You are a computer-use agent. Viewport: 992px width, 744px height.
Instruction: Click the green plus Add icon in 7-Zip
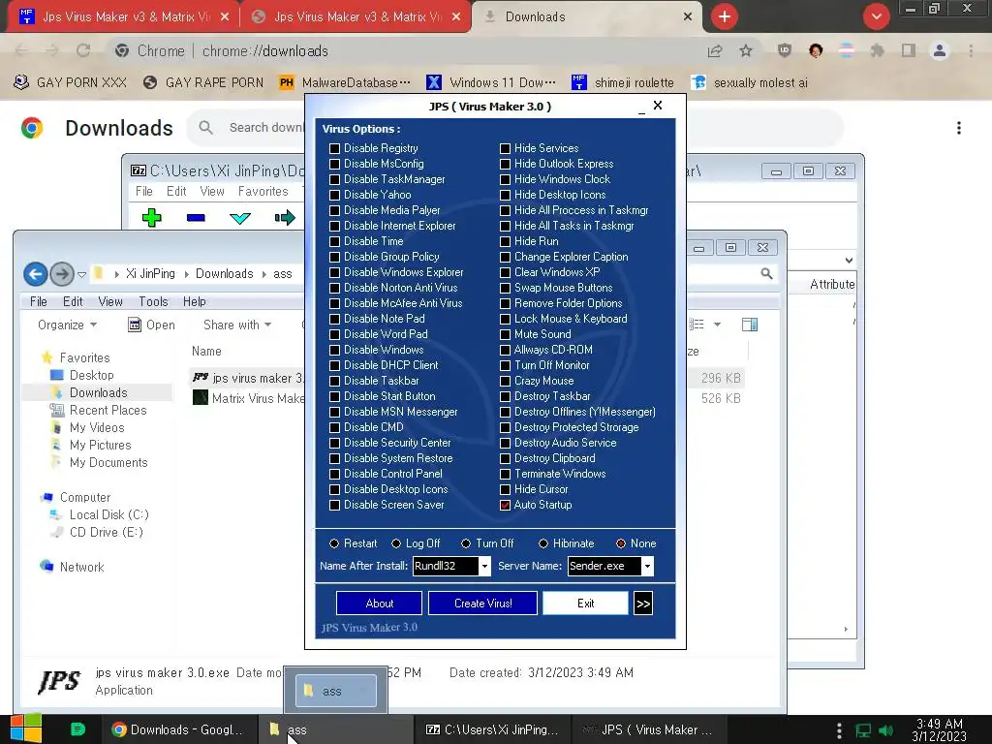coord(152,218)
